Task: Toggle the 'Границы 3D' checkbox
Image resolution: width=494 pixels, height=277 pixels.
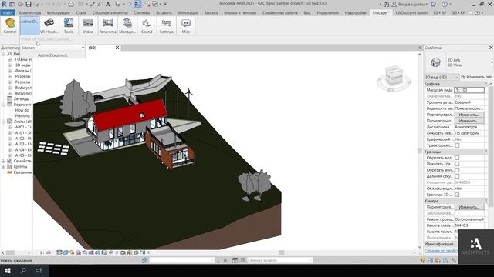Action: click(x=457, y=195)
